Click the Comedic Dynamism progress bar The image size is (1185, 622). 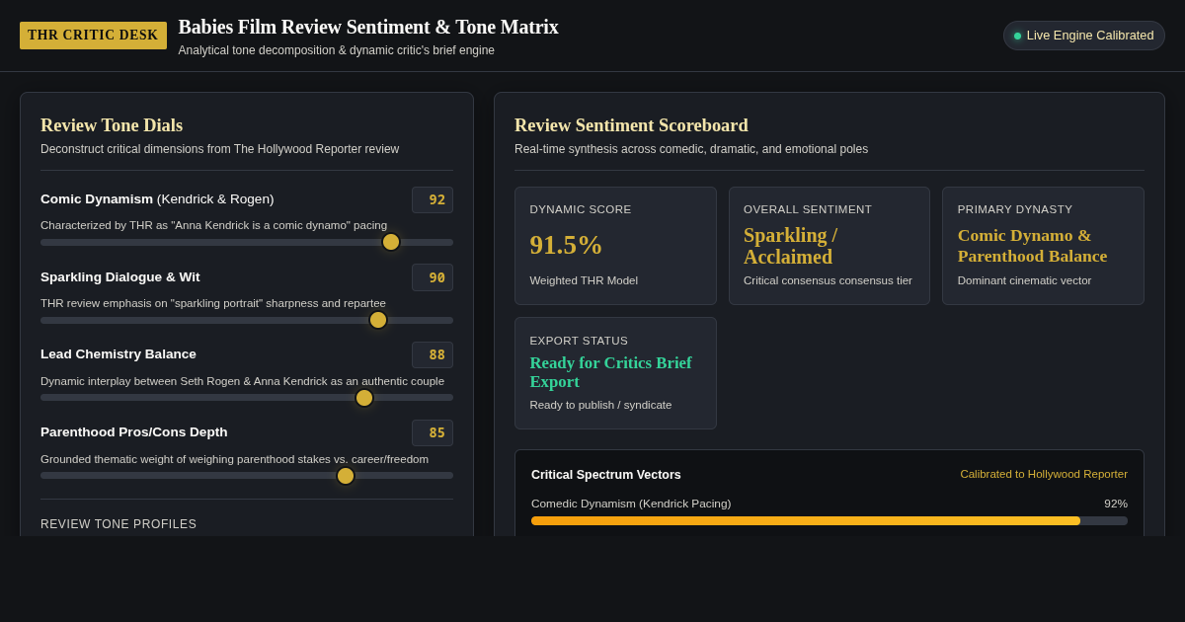coord(829,520)
